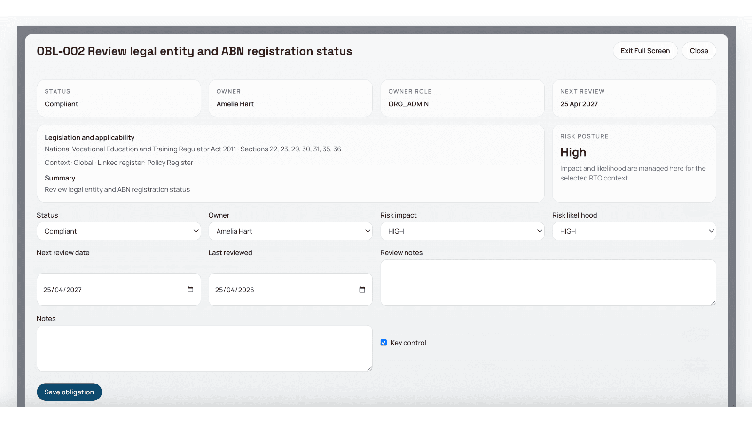Click the Next review date field 25/04/2027
The width and height of the screenshot is (752, 423).
[x=119, y=290]
